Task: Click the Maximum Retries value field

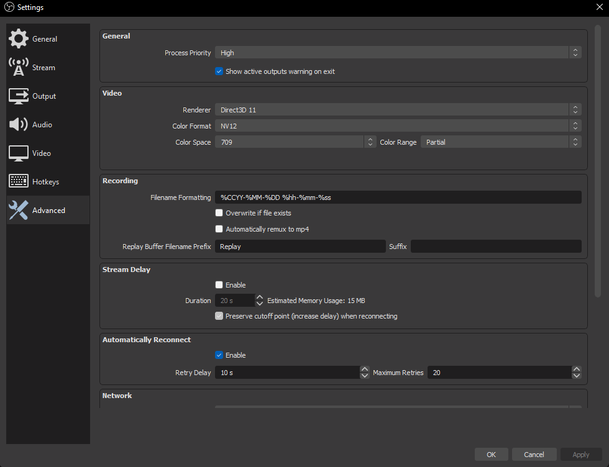Action: click(x=500, y=372)
